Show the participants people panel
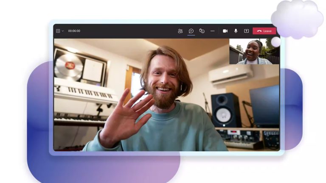Image resolution: width=326 pixels, height=183 pixels. (180, 31)
